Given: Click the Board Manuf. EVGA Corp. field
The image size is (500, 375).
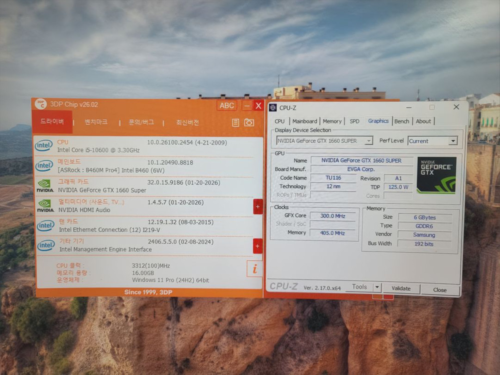Looking at the screenshot, I should click(361, 169).
